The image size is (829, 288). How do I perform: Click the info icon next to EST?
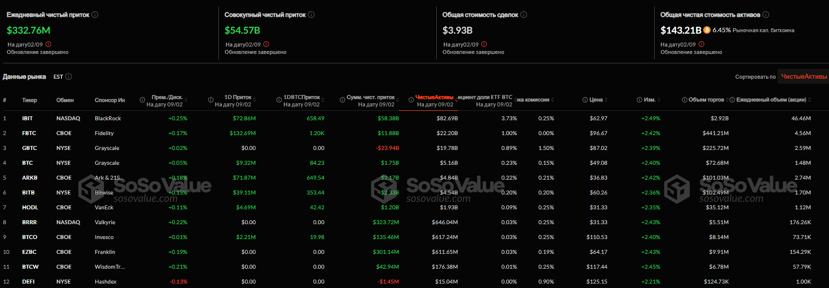69,77
